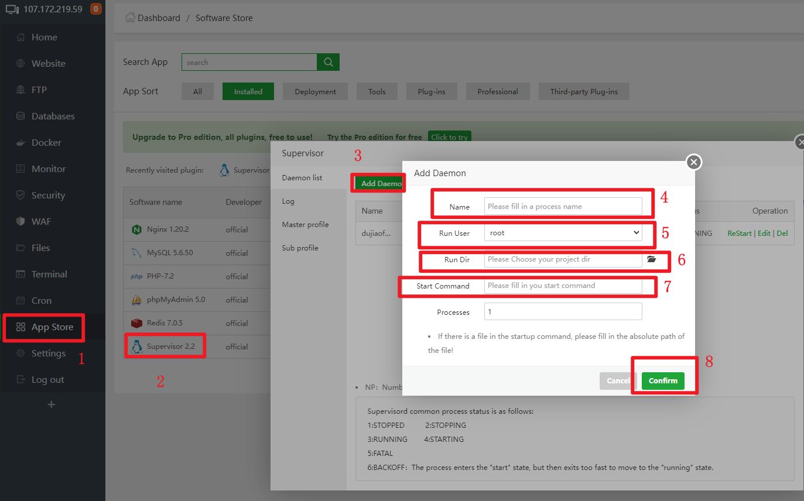Click the 'Software name' column header
804x501 pixels.
(x=156, y=202)
